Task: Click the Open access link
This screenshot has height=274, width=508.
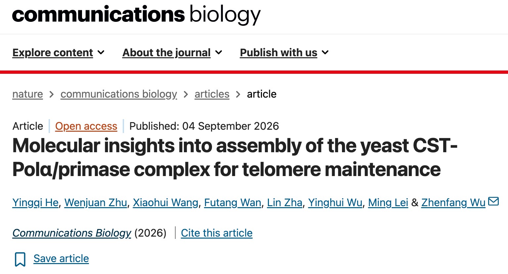Action: click(86, 126)
